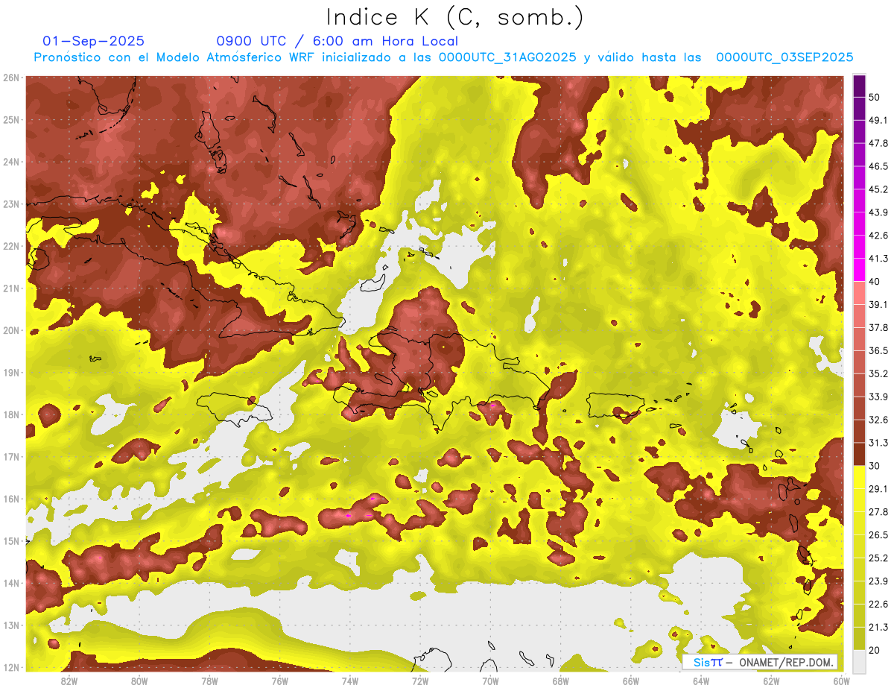Click the latitude label "15N"

pos(10,540)
